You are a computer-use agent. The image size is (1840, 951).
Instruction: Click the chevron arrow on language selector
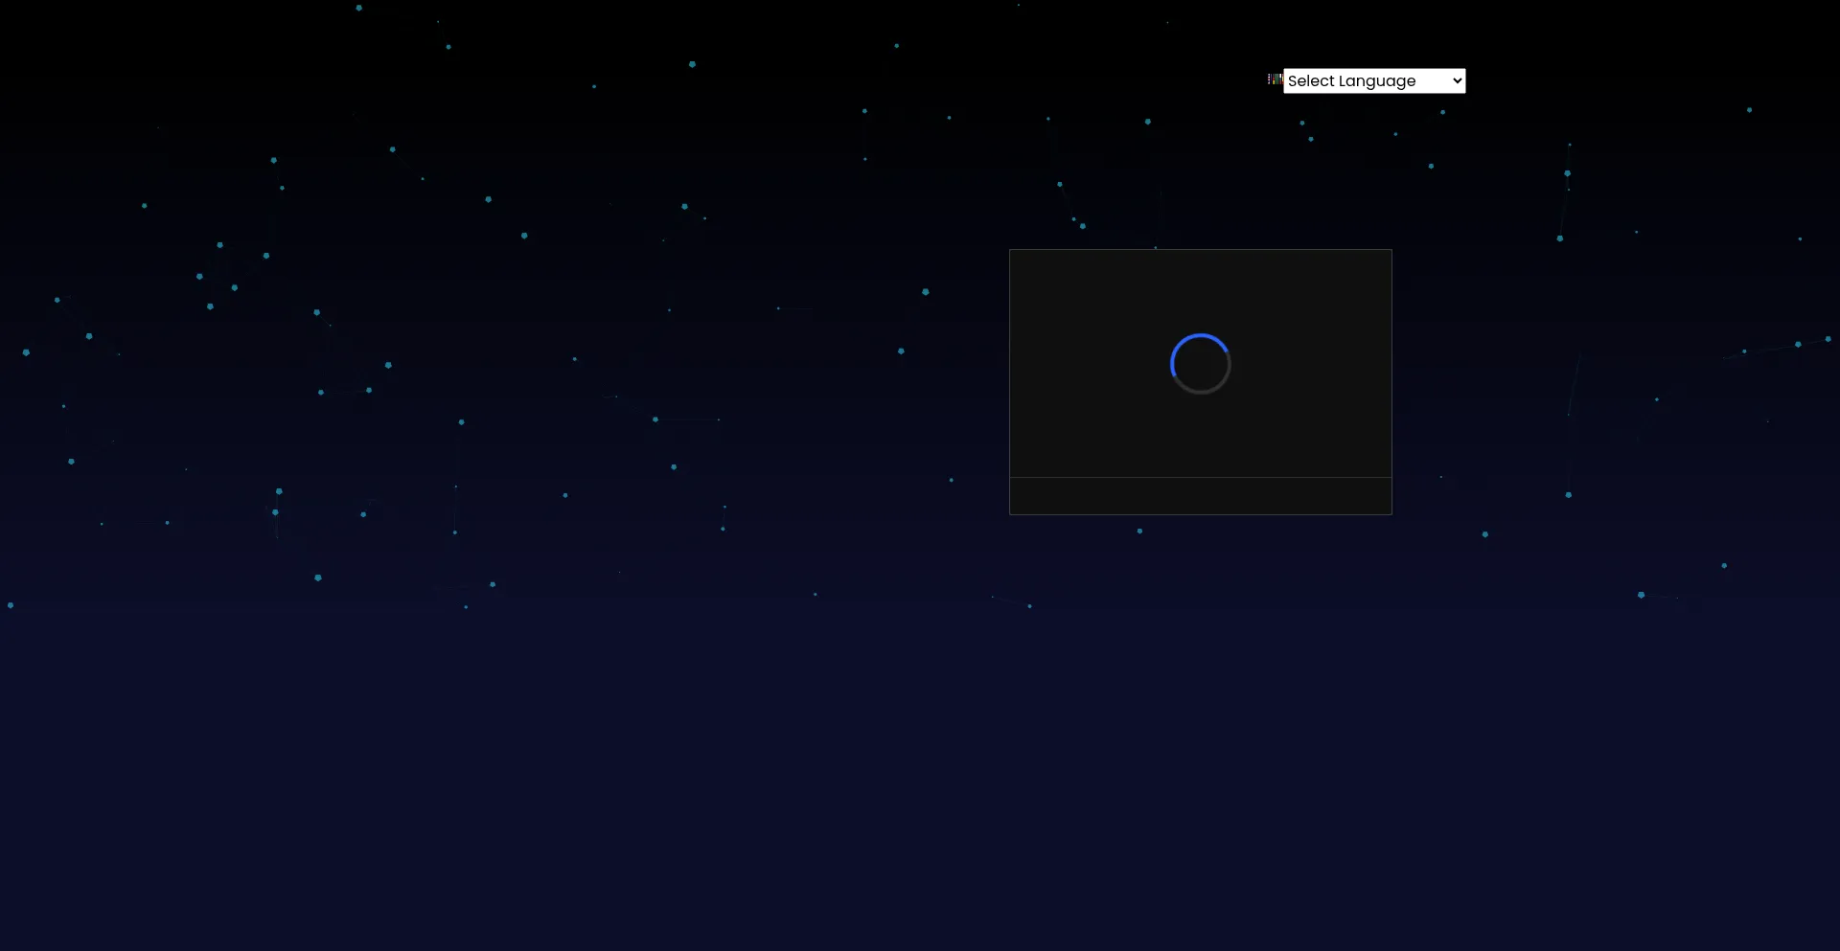point(1457,81)
